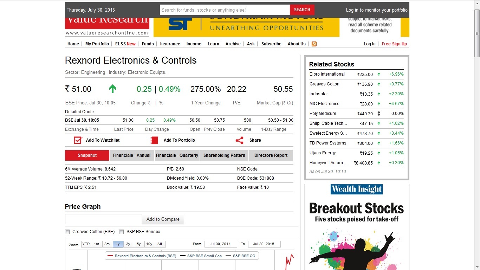480x270 pixels.
Task: Click the RSS feed icon
Action: click(314, 44)
